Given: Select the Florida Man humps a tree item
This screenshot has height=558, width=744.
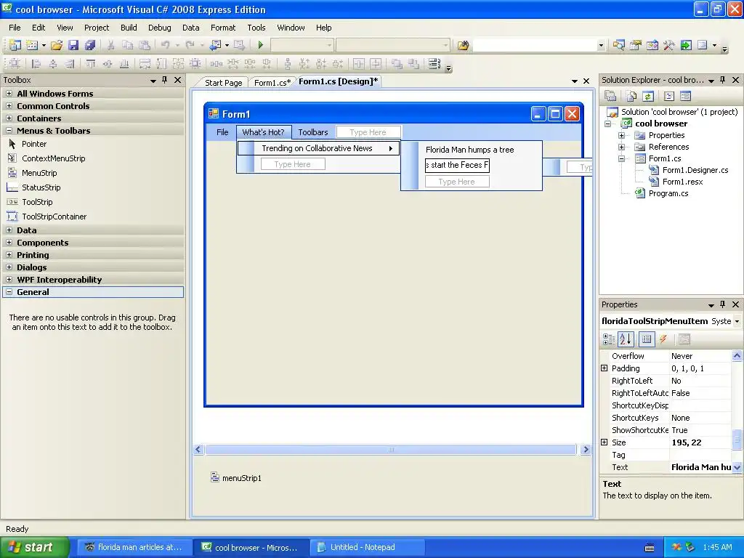Looking at the screenshot, I should click(470, 150).
